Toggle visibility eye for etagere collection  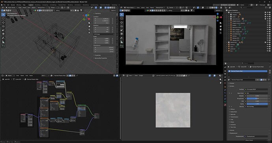pyautogui.click(x=268, y=15)
